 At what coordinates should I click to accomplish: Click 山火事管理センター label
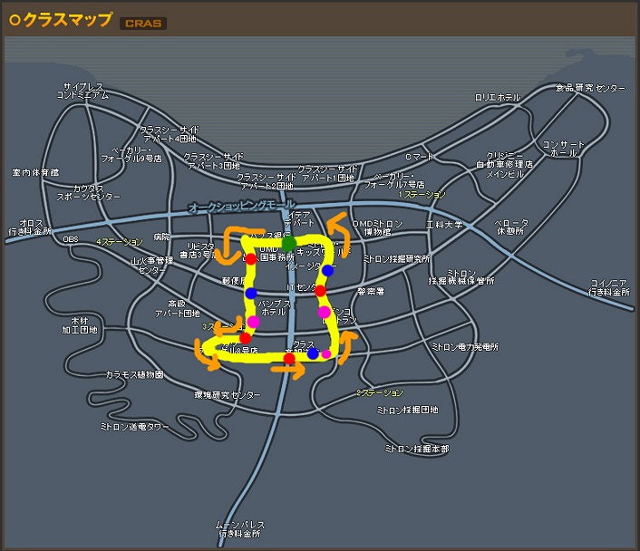coord(151,265)
